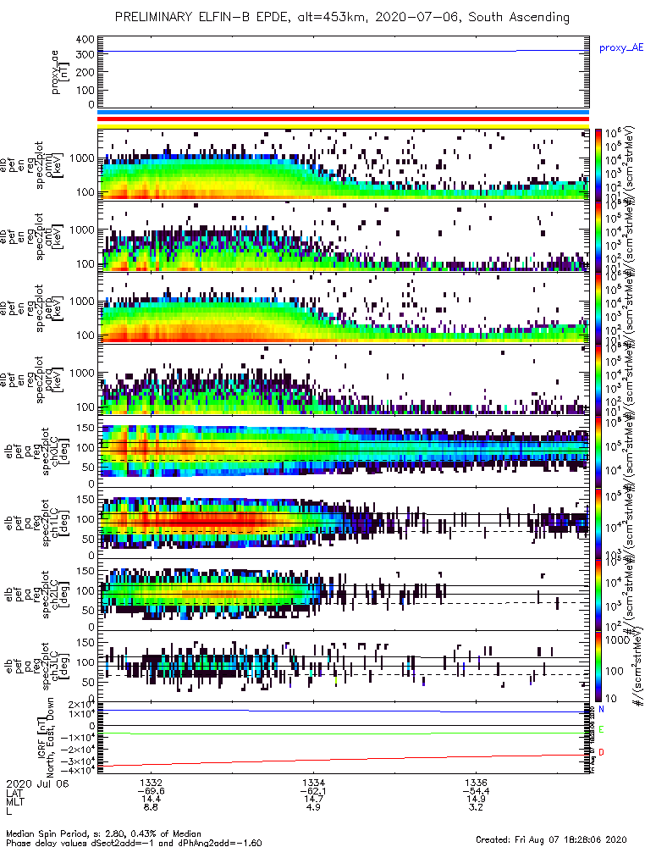Click the -4×10⁴ tick on IGRF axis
656x847 pixels.
[x=76, y=770]
